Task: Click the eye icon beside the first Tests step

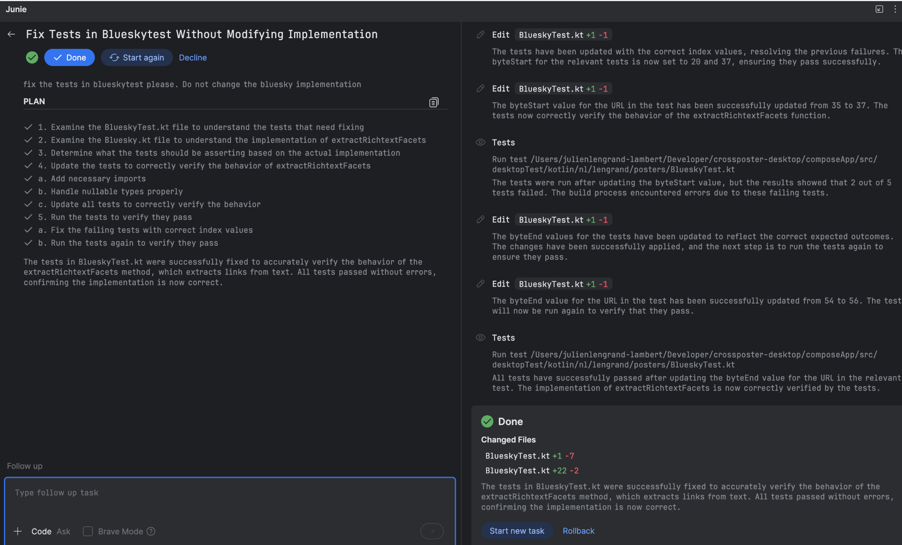Action: point(480,143)
